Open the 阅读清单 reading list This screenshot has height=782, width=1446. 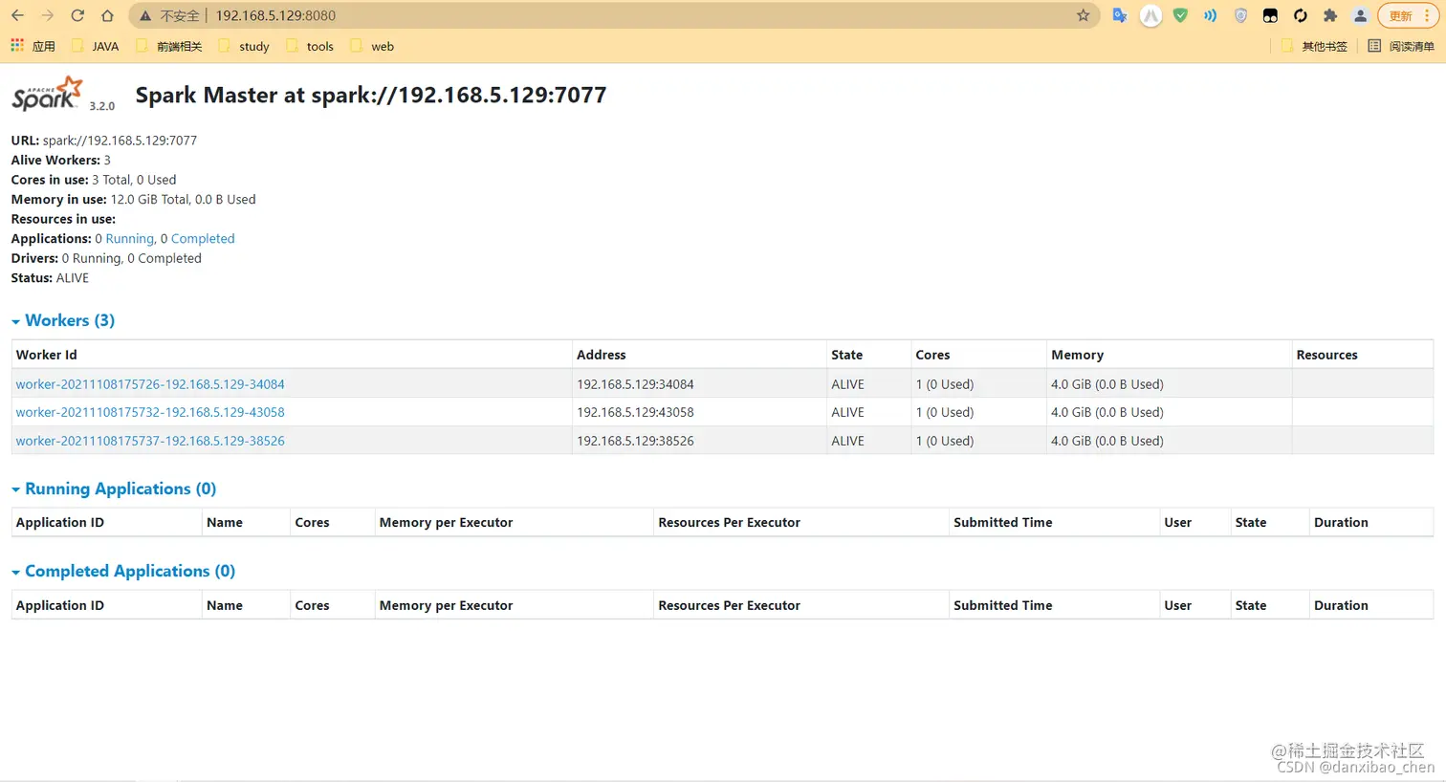point(1401,46)
